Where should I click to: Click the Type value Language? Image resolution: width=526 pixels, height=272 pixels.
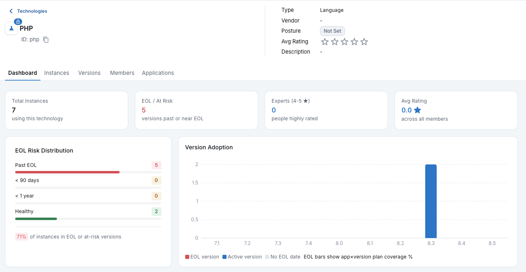coord(332,10)
